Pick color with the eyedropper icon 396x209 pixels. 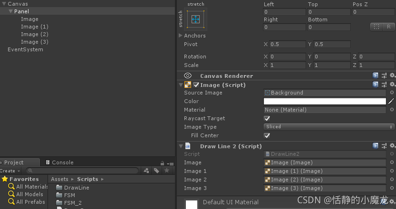tap(391, 101)
